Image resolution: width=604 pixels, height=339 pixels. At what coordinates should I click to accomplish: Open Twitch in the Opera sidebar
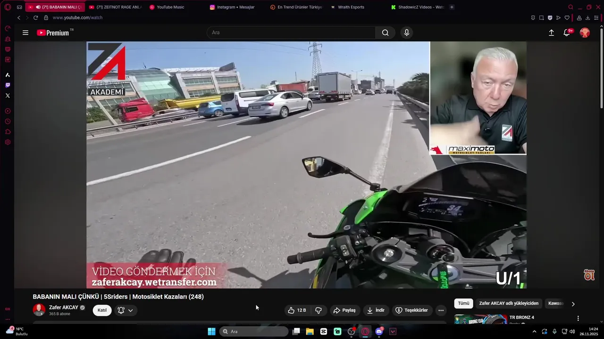[x=8, y=85]
